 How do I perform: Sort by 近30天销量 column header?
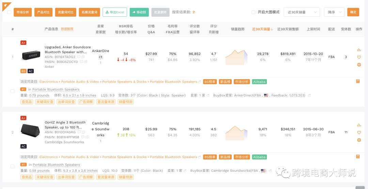(x=263, y=29)
